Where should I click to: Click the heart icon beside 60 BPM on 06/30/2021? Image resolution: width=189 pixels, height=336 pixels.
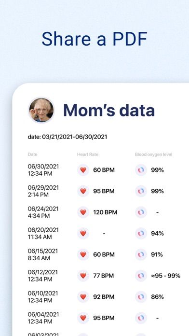[83, 170]
